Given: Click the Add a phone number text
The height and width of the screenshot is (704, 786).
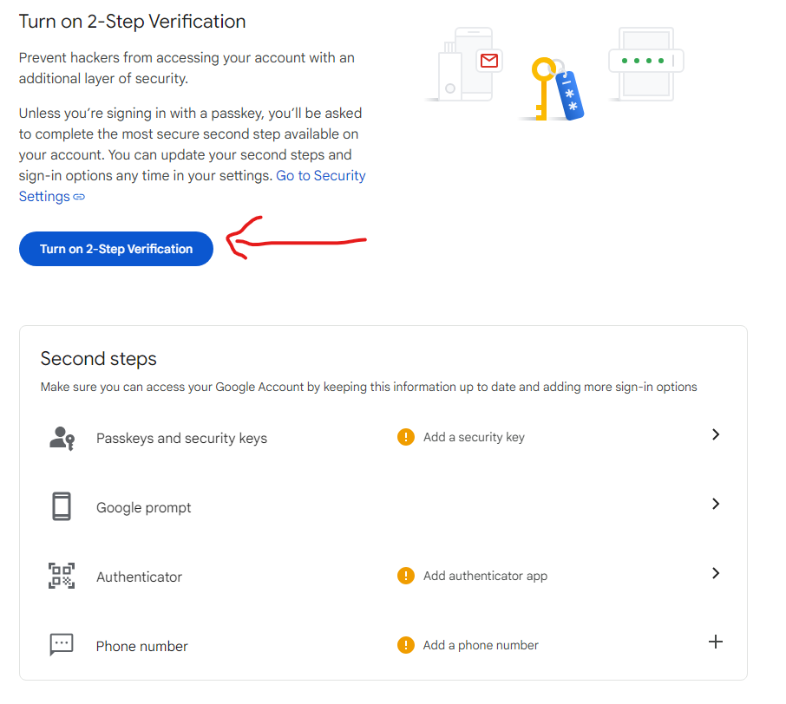Looking at the screenshot, I should pos(481,645).
